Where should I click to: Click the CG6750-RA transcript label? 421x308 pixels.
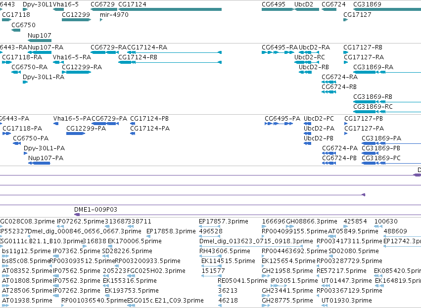[x=30, y=67]
